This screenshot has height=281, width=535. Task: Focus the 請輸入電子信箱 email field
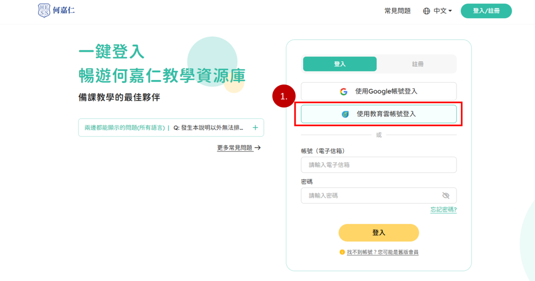[379, 165]
